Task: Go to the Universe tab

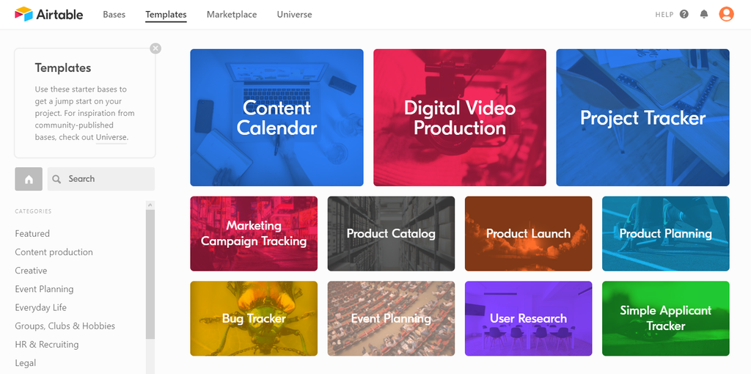Action: (x=294, y=15)
